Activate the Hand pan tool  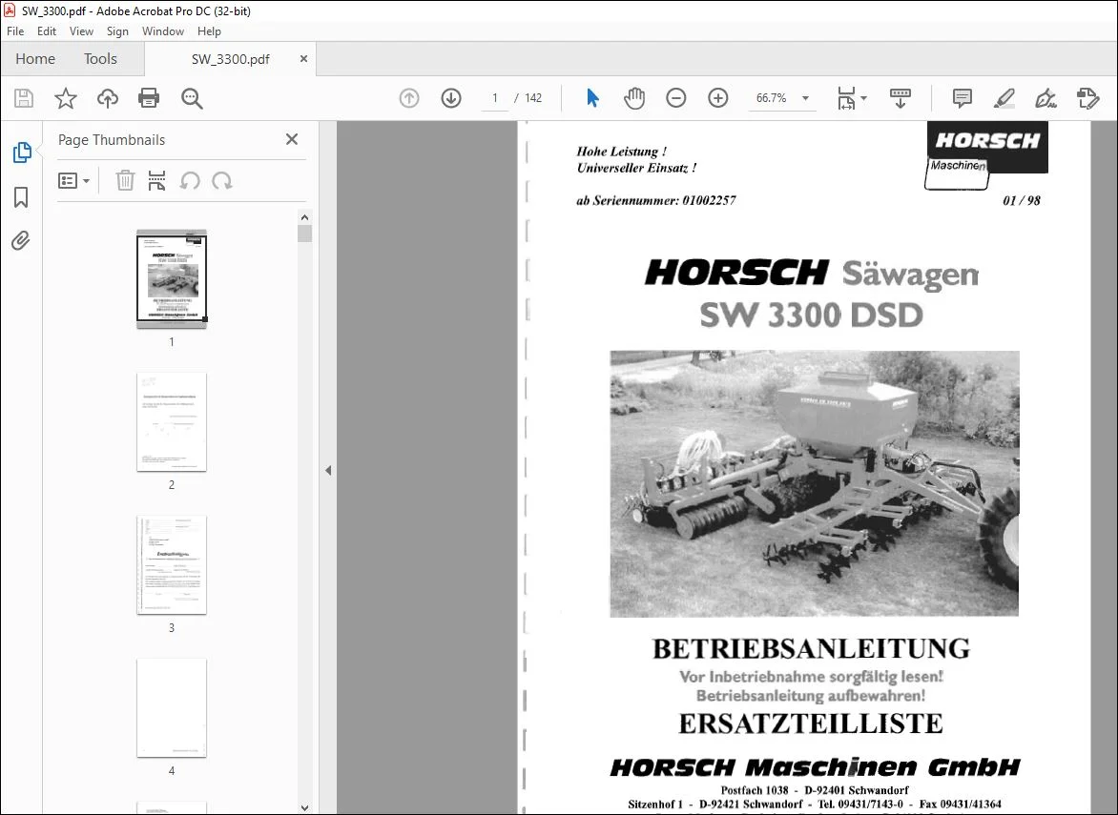coord(633,98)
